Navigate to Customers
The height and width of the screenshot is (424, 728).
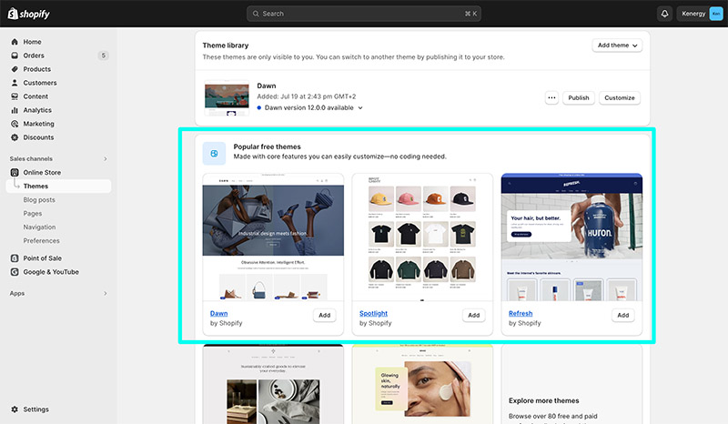pyautogui.click(x=40, y=83)
